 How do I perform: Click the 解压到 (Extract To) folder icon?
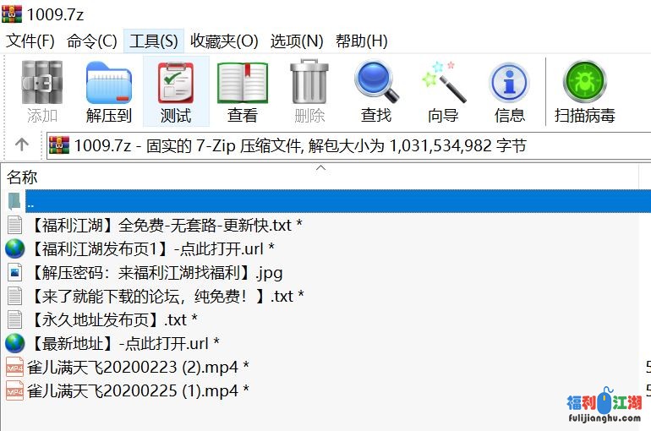tap(109, 91)
